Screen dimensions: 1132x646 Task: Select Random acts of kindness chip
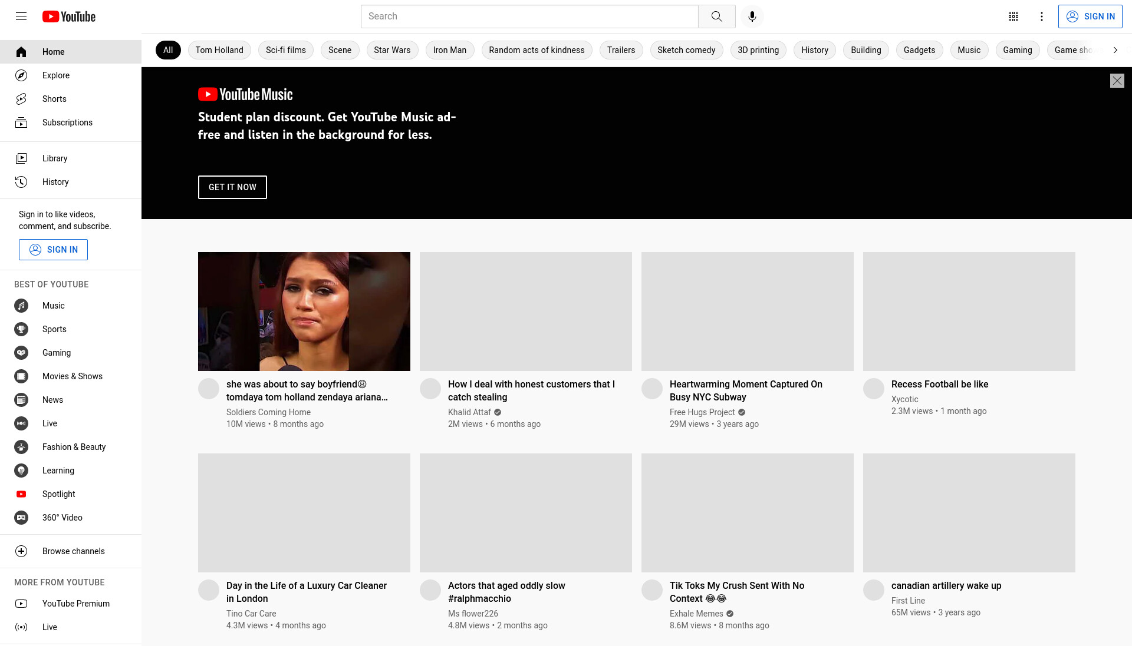[x=537, y=50]
